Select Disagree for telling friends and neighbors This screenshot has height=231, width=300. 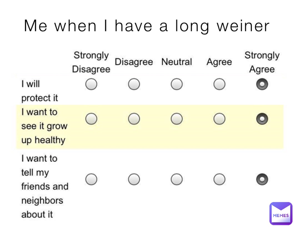134,179
